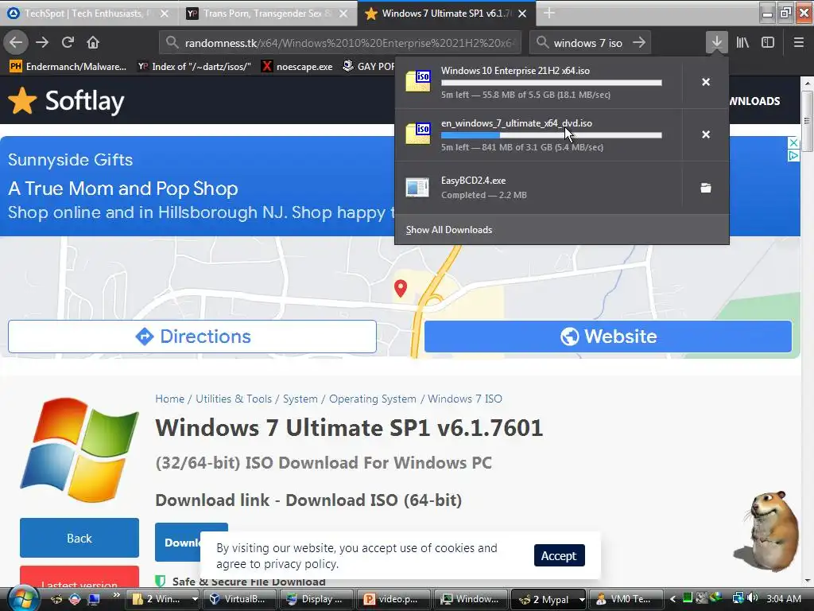This screenshot has height=611, width=814.
Task: Click the Window... taskbar button
Action: click(471, 599)
